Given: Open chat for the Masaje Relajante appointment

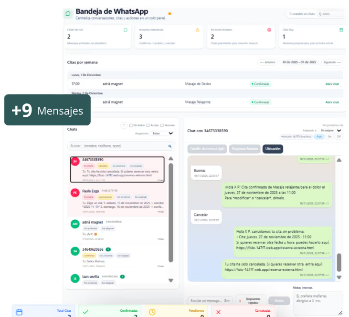Looking at the screenshot, I should (x=332, y=102).
